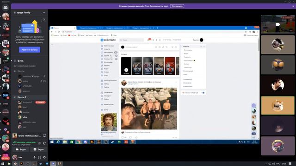This screenshot has height=166, width=296.
Task: Deafen with the headphones icon
Action: click(x=39, y=157)
